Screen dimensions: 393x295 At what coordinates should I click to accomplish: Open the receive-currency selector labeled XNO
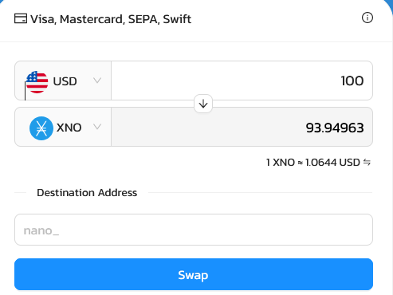point(63,127)
